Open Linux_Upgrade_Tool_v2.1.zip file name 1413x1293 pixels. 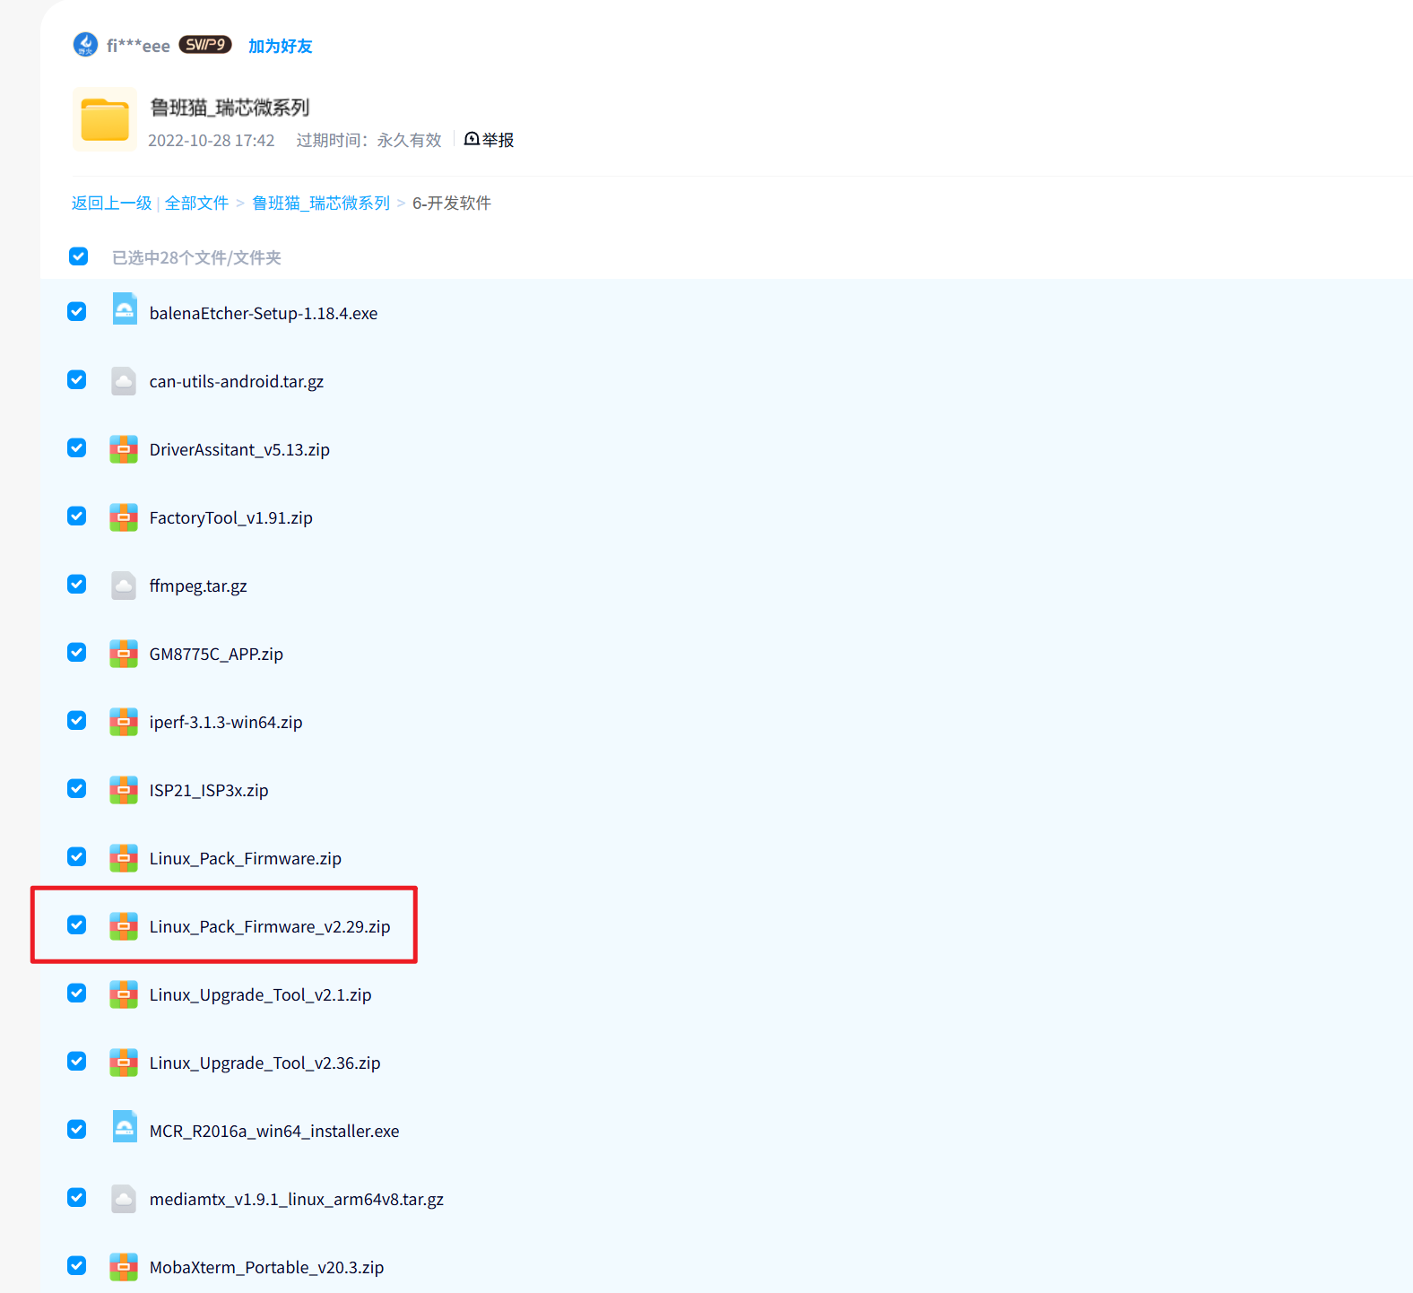pyautogui.click(x=261, y=994)
